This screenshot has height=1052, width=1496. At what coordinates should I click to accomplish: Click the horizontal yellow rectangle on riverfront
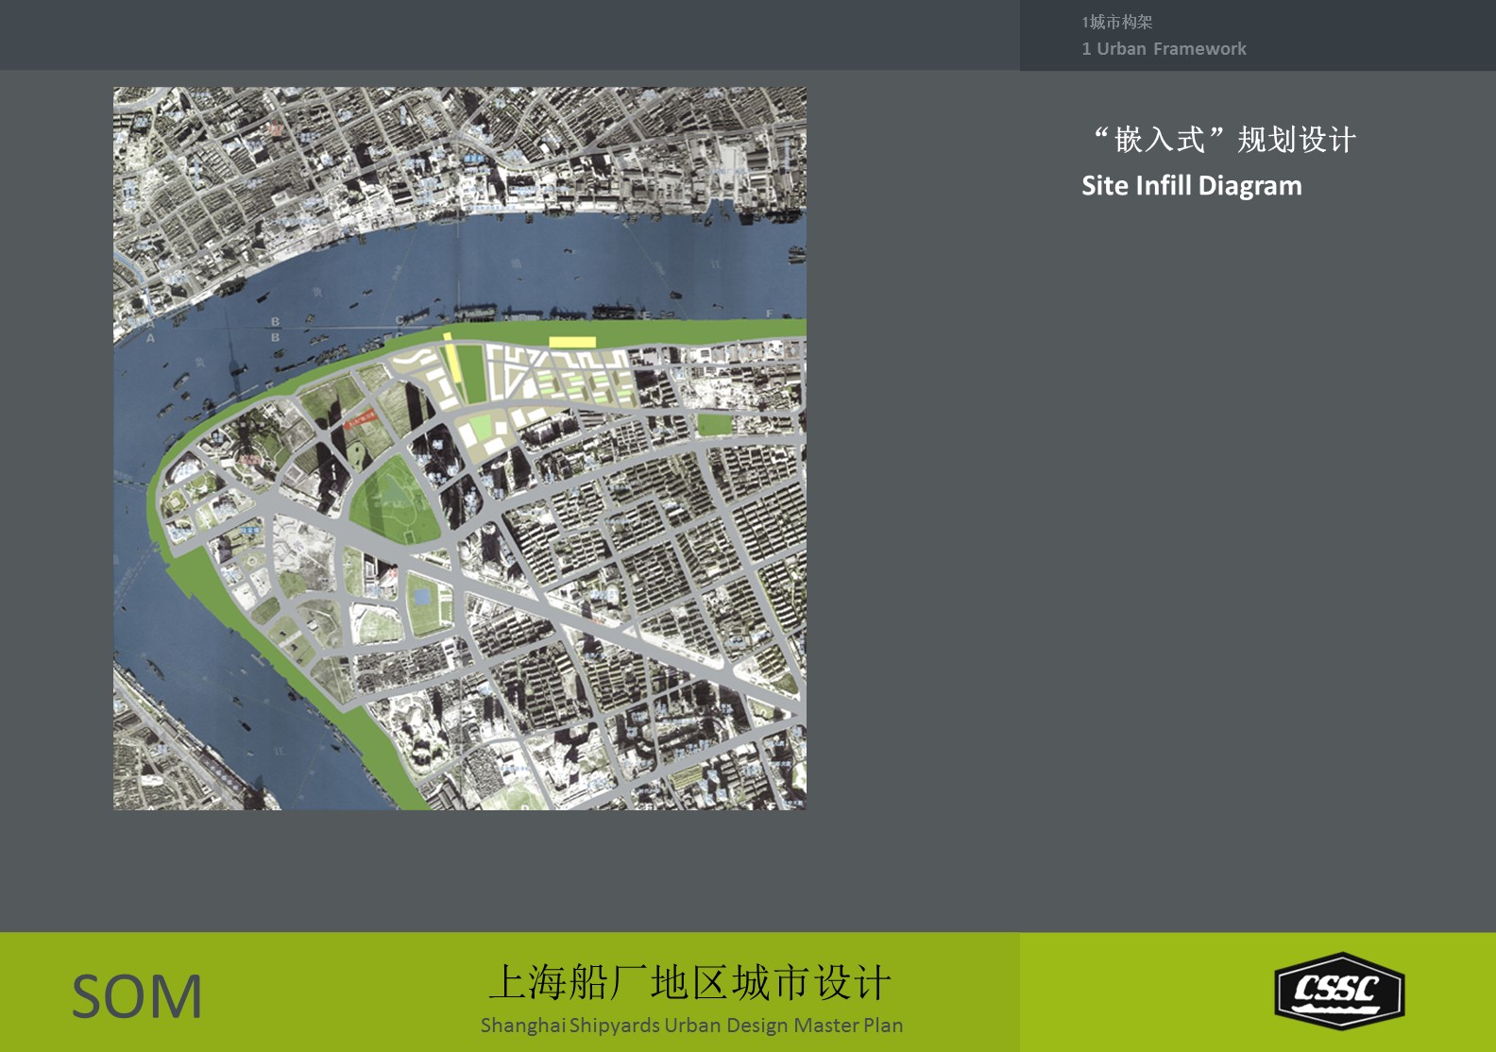pyautogui.click(x=572, y=342)
